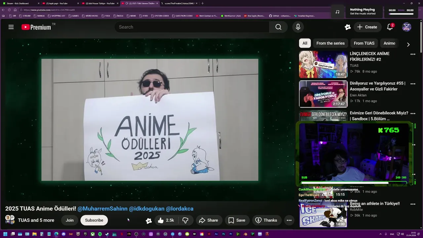Image resolution: width=423 pixels, height=238 pixels.
Task: Click the Thanks button
Action: [266, 220]
